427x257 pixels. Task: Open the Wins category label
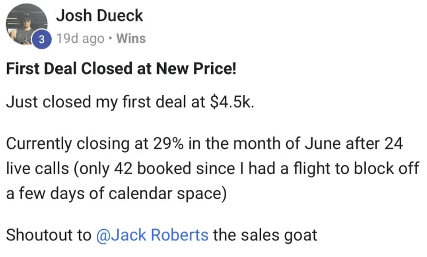(x=131, y=38)
